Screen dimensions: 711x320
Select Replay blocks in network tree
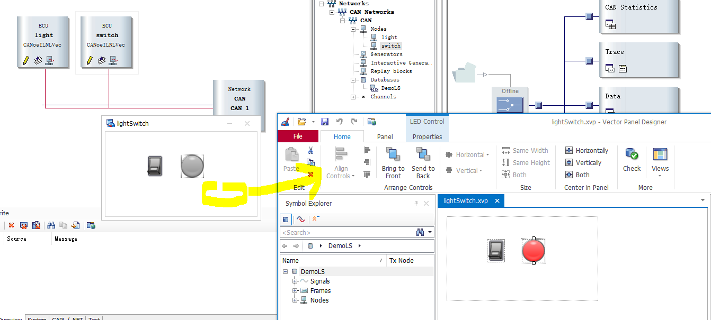tap(392, 71)
